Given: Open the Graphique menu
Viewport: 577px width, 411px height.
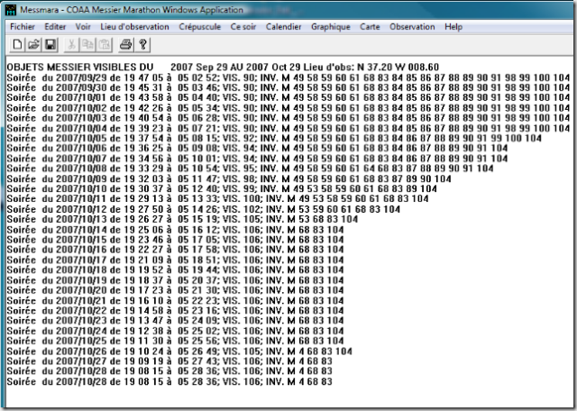Looking at the screenshot, I should point(331,27).
